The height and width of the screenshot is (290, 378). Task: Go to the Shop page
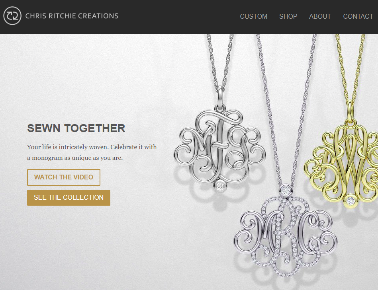coord(288,16)
